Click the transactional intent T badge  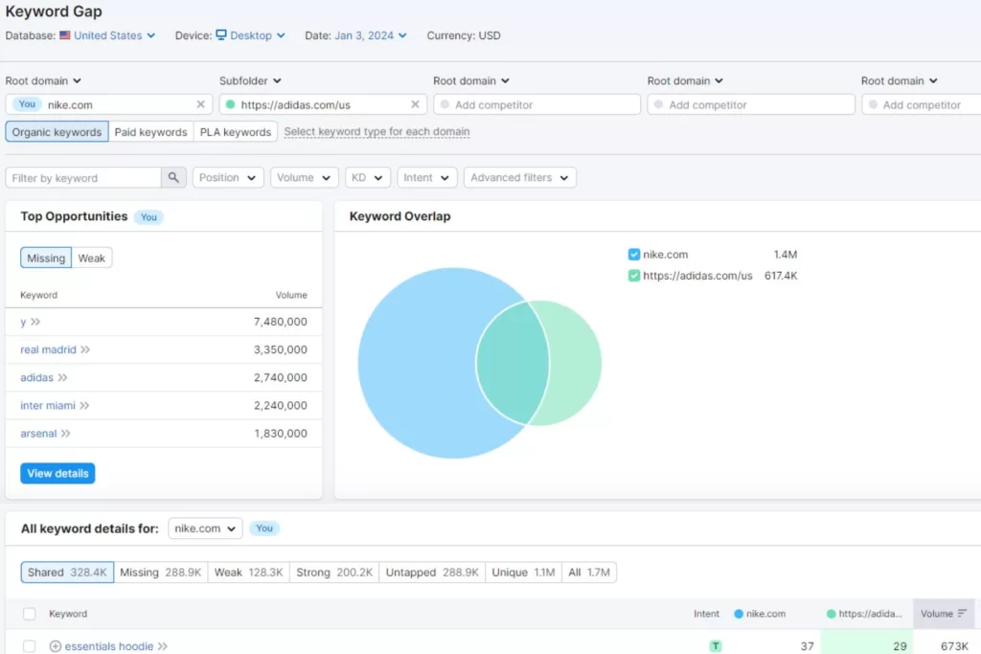[x=715, y=646]
